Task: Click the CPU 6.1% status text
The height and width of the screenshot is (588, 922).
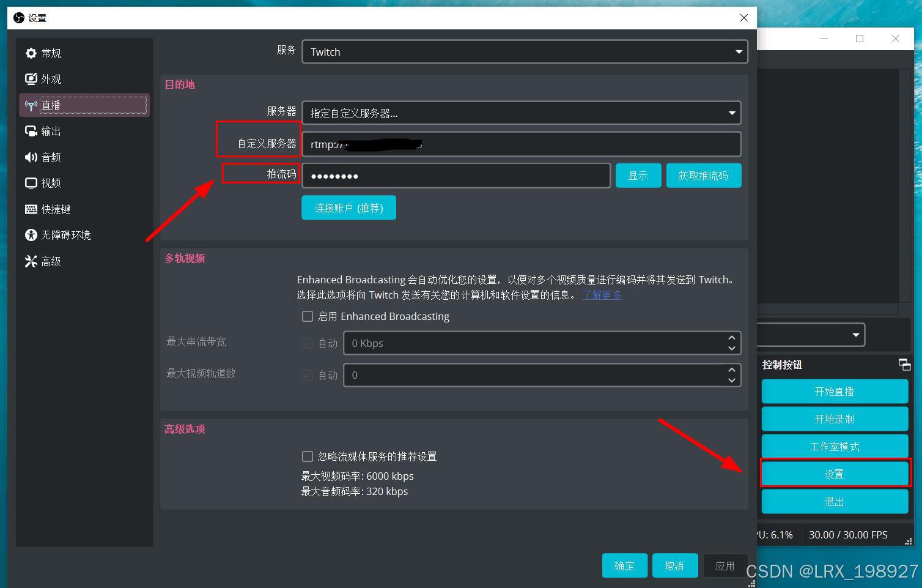Action: click(x=775, y=535)
